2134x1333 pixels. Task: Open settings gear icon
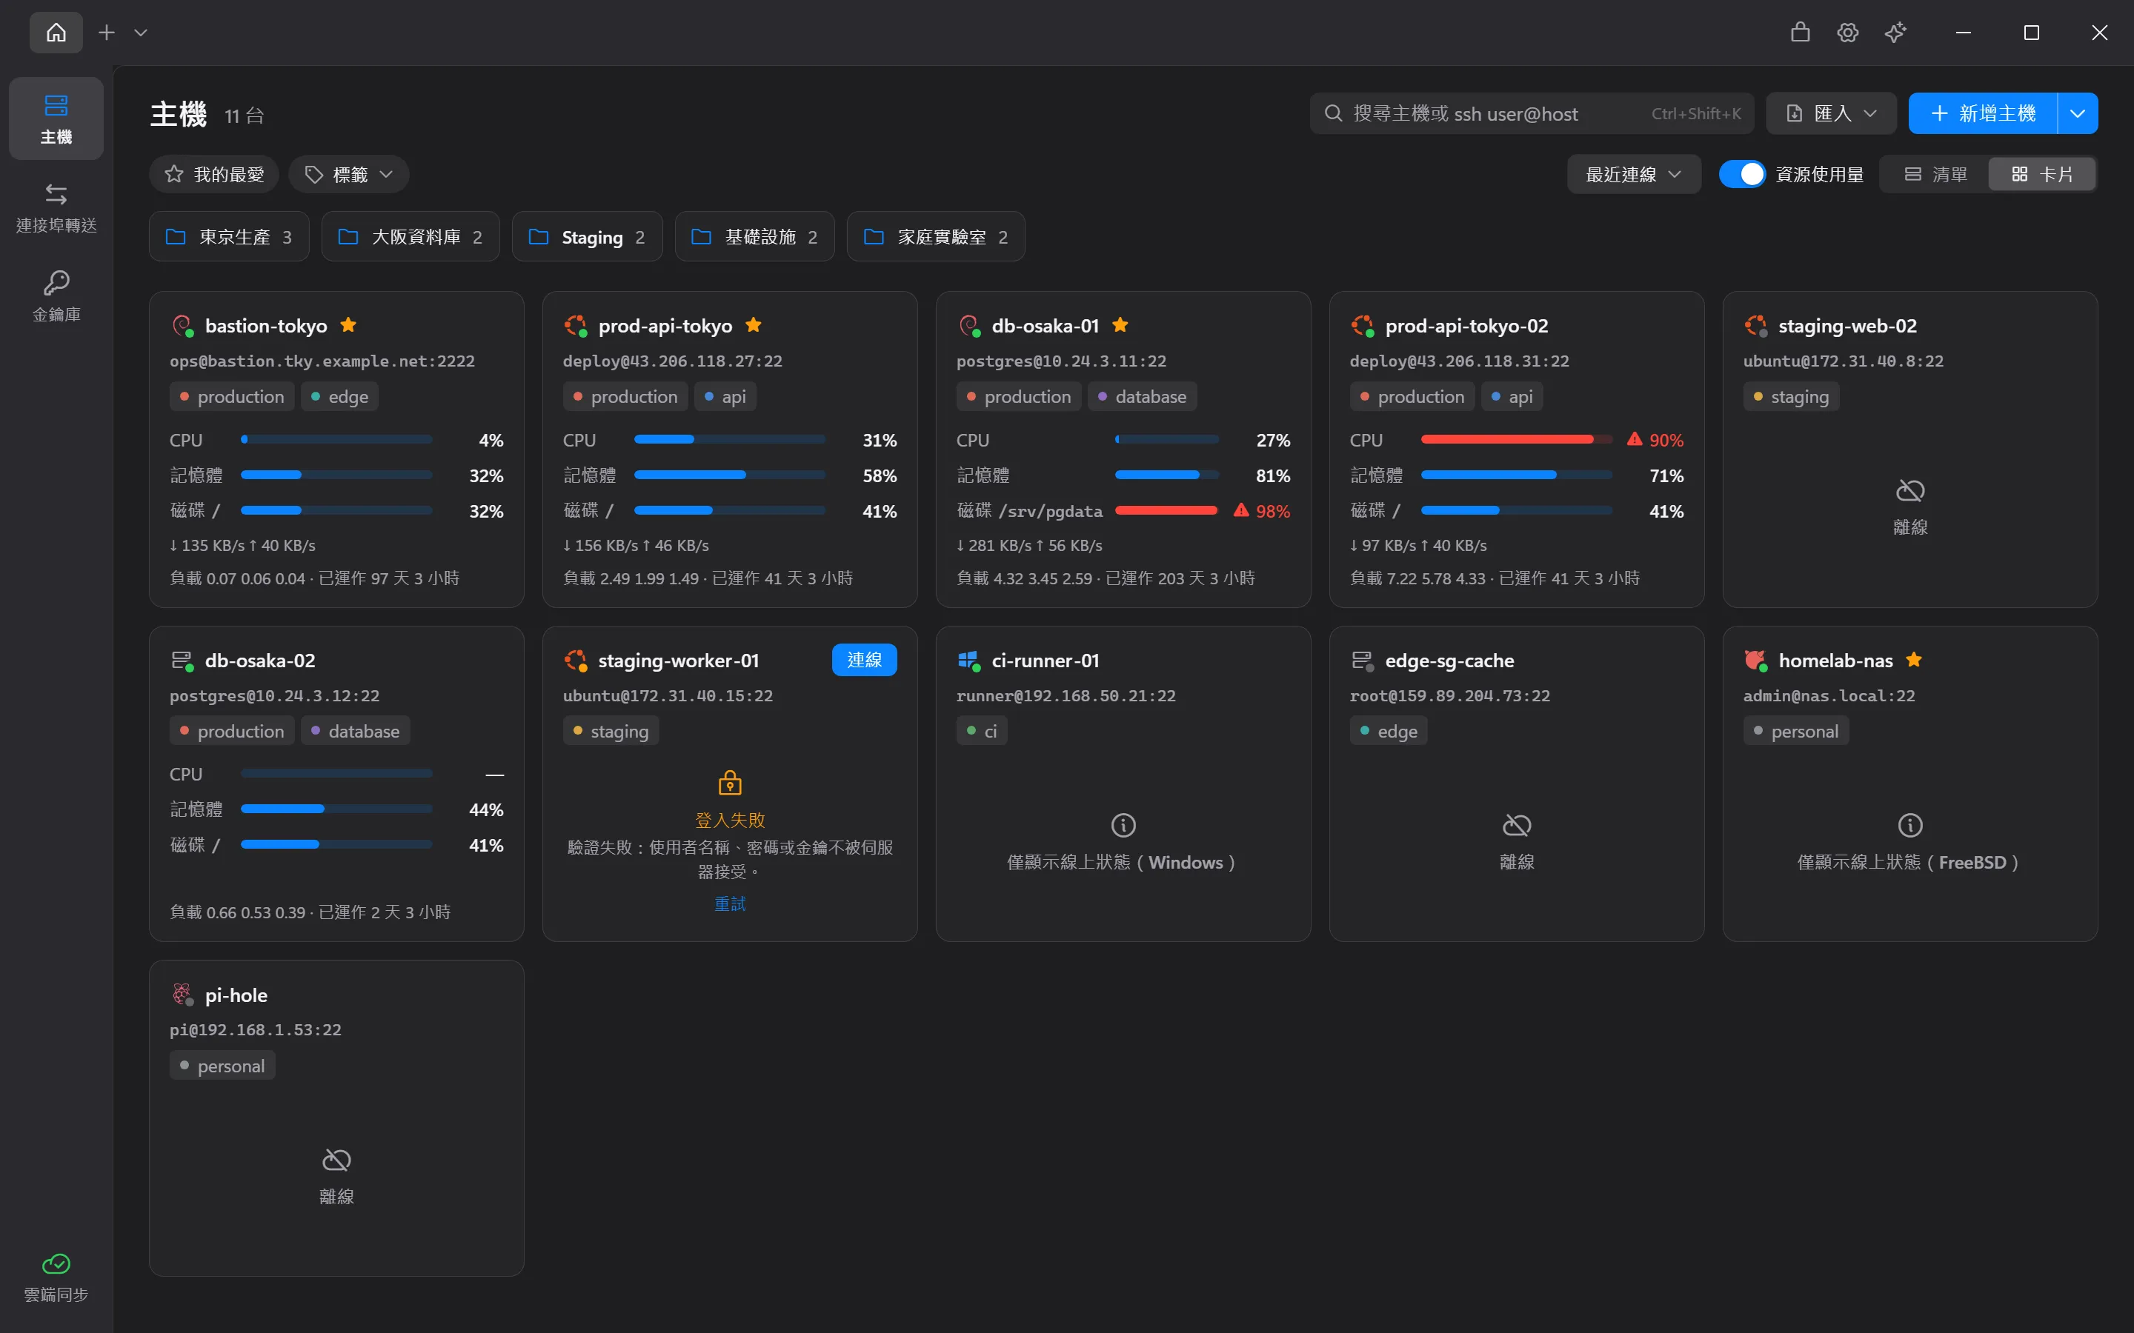[1847, 33]
